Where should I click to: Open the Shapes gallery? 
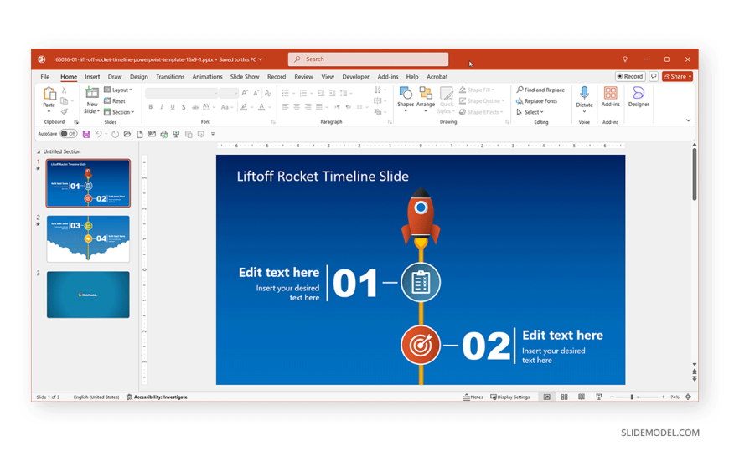pos(406,94)
